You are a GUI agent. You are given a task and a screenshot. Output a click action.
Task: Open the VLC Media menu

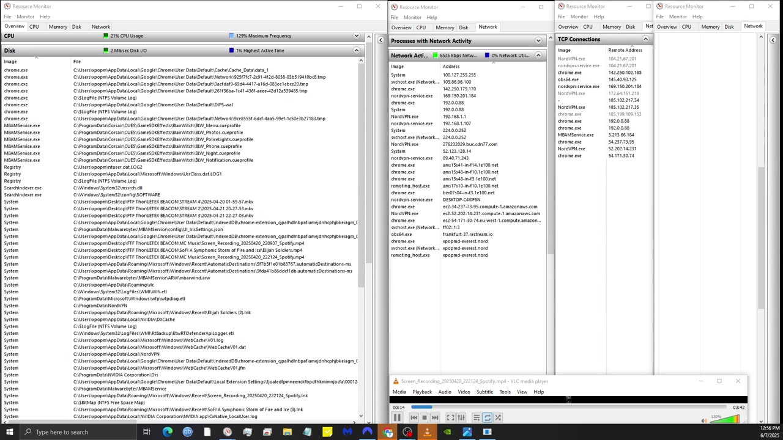pos(399,392)
